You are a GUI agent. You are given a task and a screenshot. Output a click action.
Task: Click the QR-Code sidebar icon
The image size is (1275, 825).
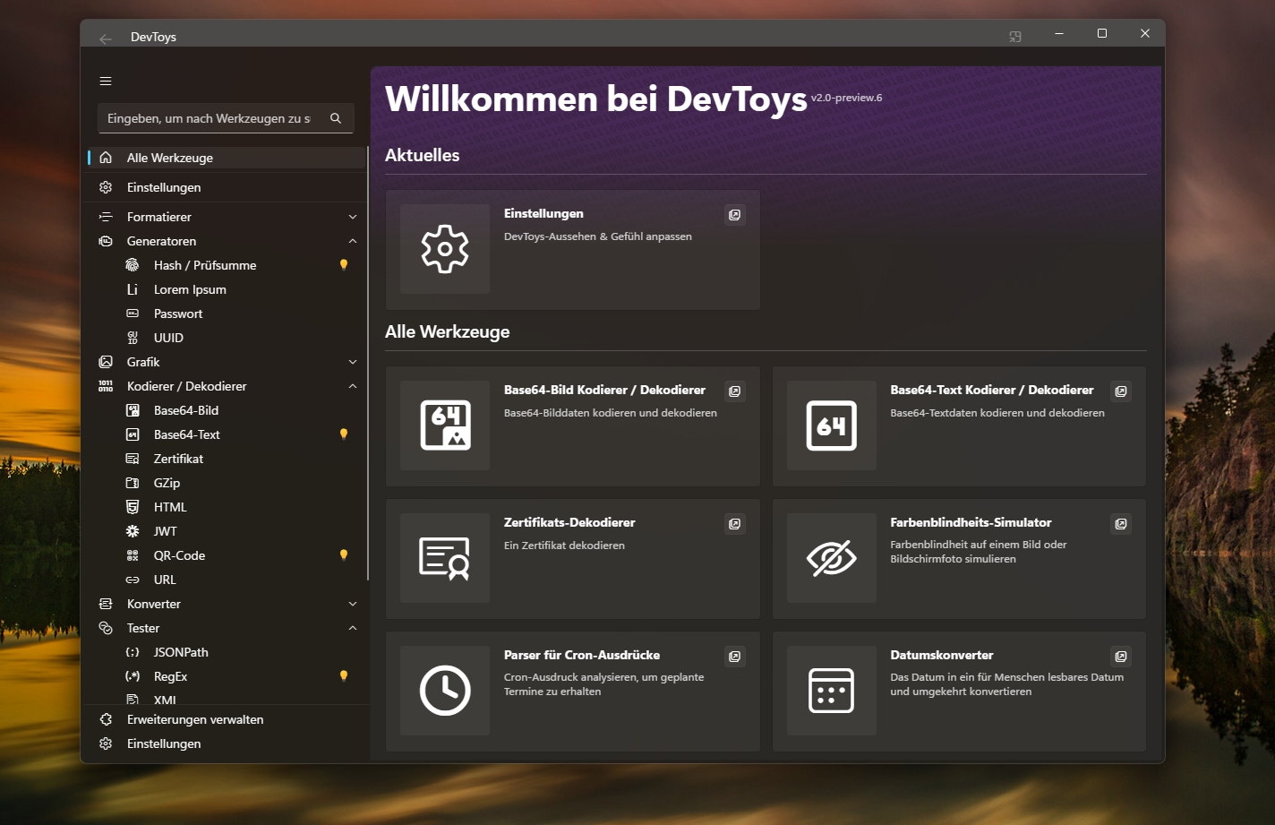tap(133, 555)
